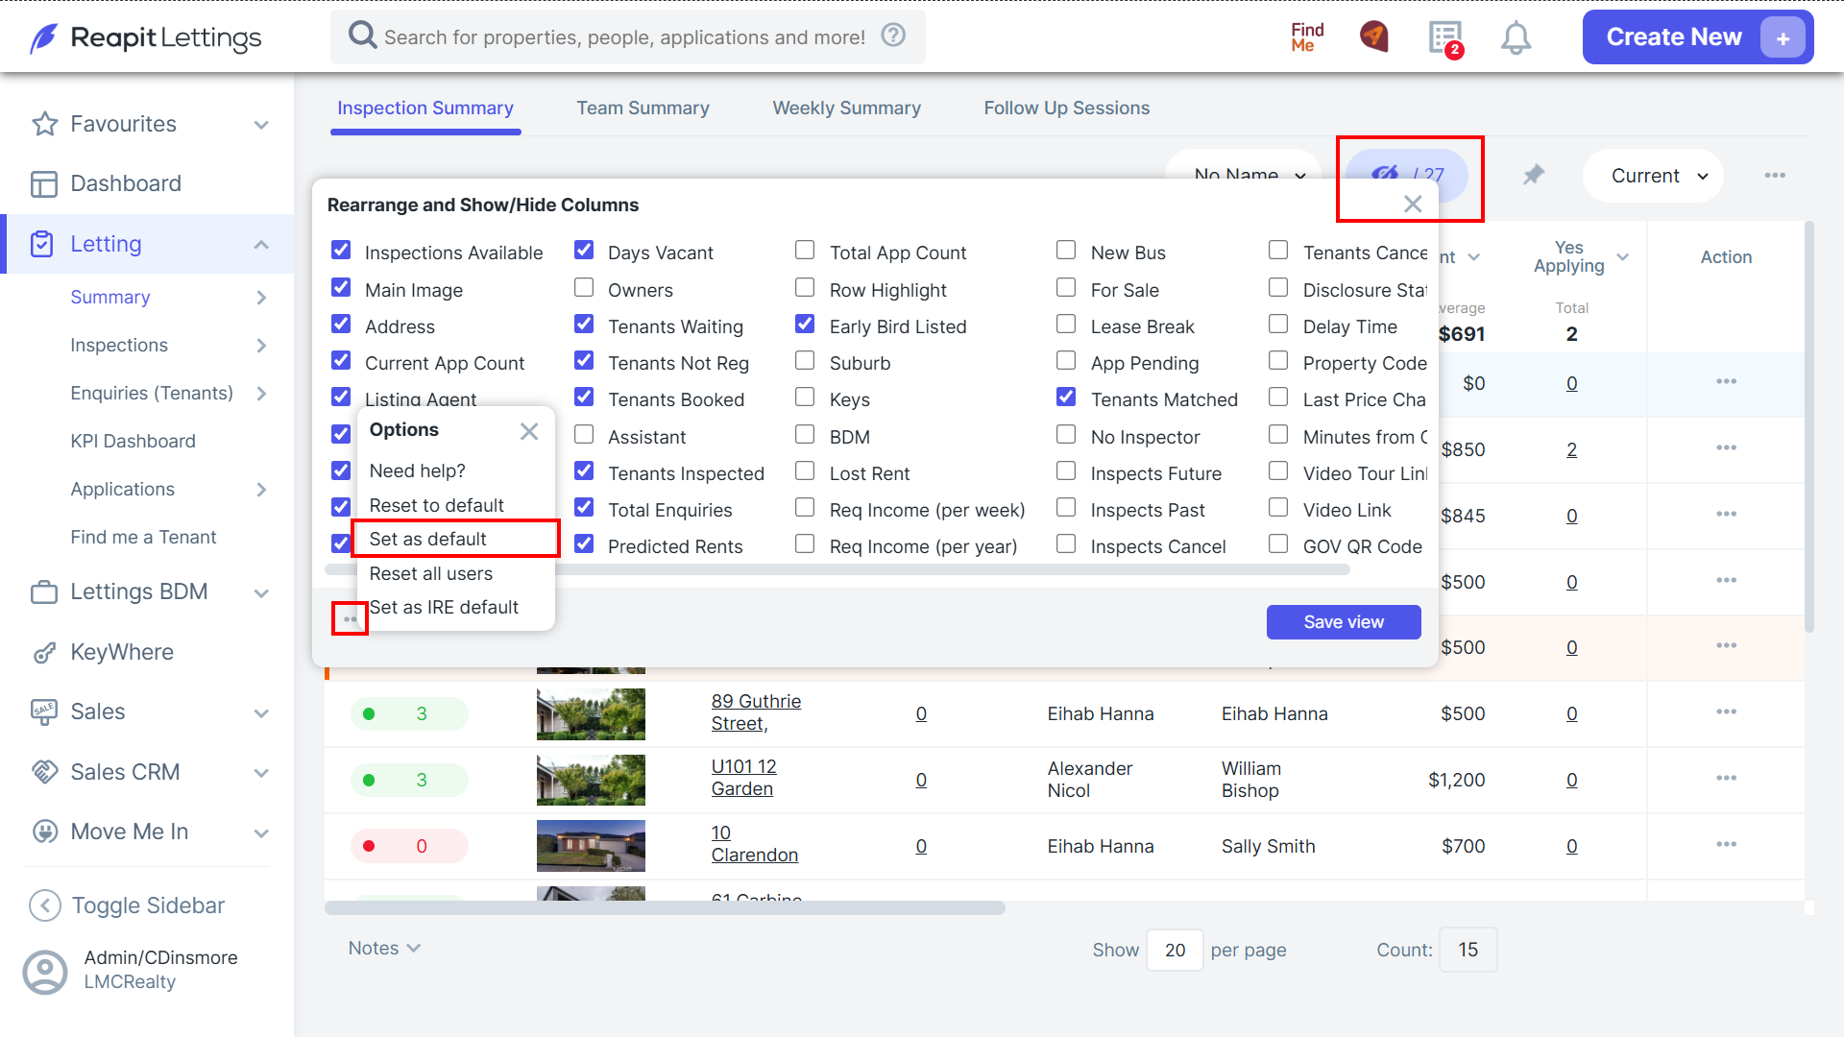Expand the Inspections submenu
The width and height of the screenshot is (1844, 1037).
pyautogui.click(x=261, y=346)
